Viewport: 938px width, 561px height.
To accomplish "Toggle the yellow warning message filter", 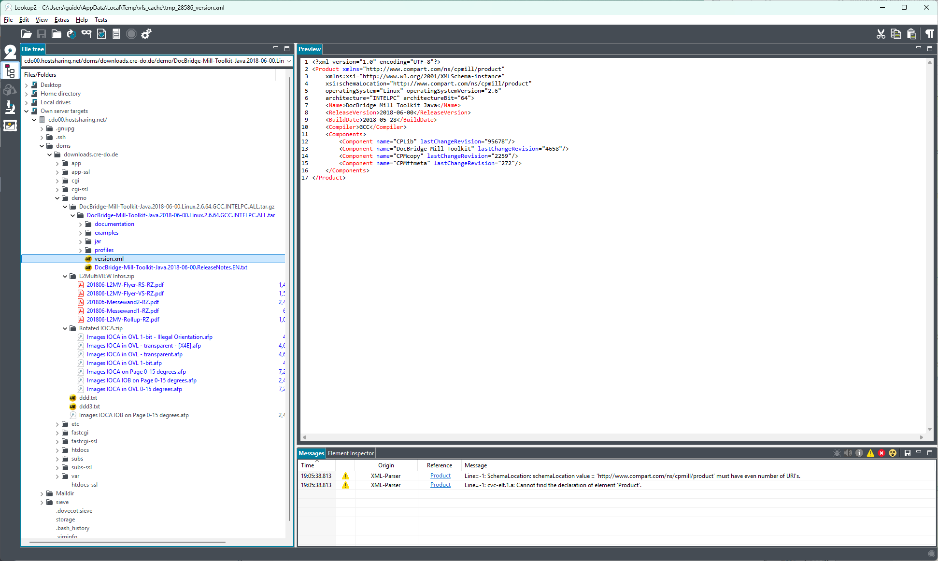I will (870, 453).
